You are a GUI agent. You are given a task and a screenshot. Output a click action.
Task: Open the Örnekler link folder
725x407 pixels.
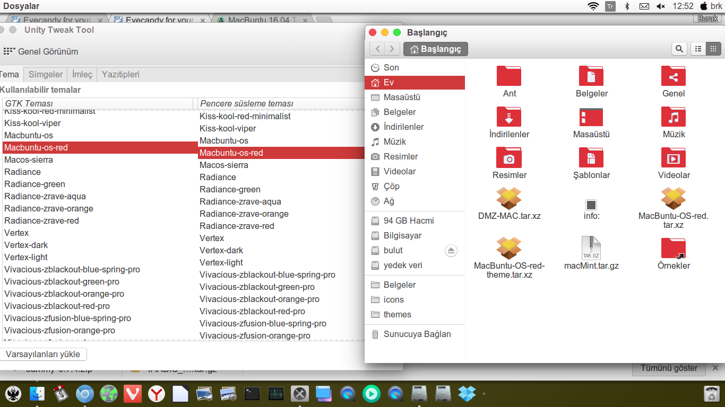[x=674, y=248]
